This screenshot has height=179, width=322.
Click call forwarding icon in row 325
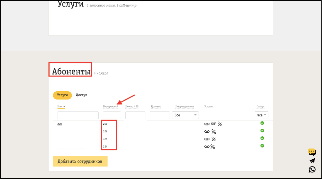(214, 139)
